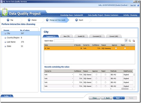Click Data Quality Project: Cleanse Customers text
Viewport: 141px width, 103px height.
coord(103,15)
